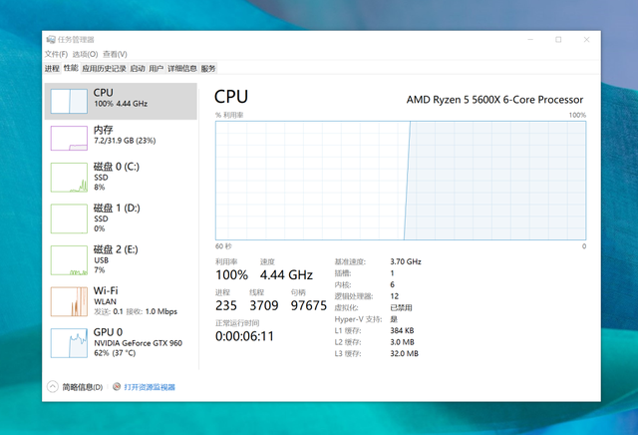The width and height of the screenshot is (638, 435).
Task: Switch to the 进程 tab
Action: [x=52, y=69]
